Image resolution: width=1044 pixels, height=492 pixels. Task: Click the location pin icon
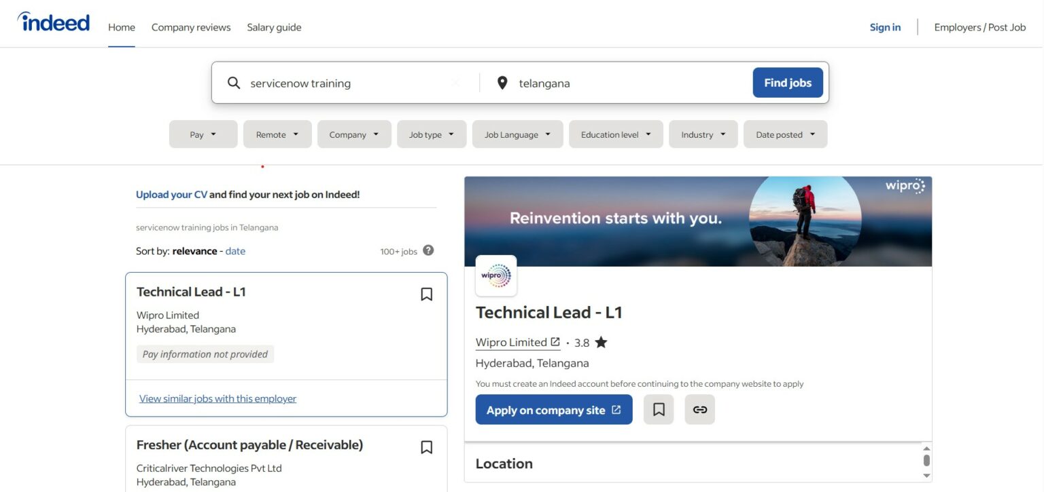point(502,83)
